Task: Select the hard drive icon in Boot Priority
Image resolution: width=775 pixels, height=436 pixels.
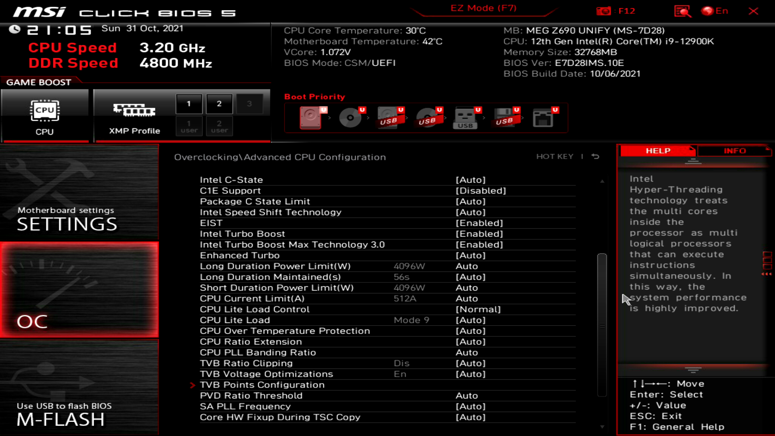Action: [x=311, y=118]
